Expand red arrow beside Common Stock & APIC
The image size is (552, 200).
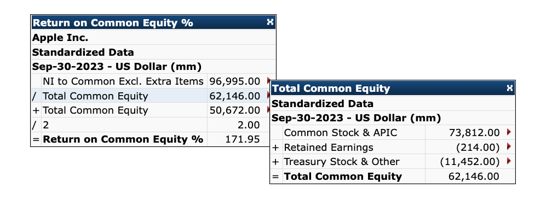[508, 132]
